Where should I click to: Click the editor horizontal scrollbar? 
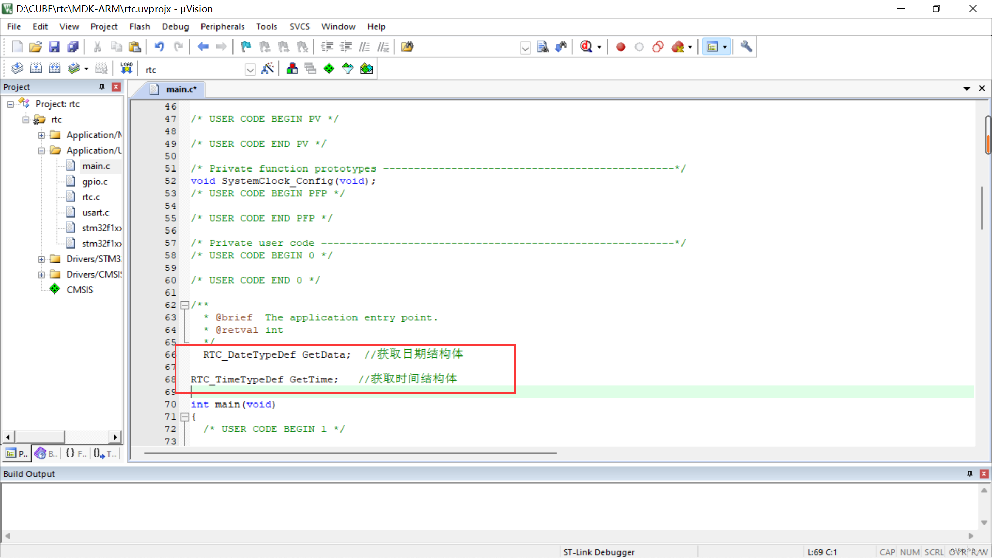pos(350,453)
